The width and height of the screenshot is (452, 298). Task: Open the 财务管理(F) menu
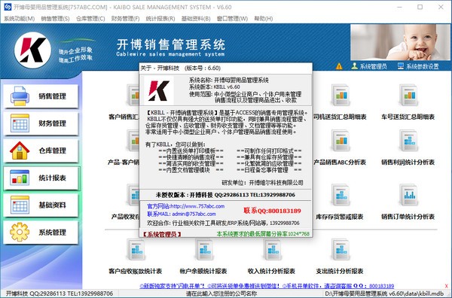pos(125,19)
